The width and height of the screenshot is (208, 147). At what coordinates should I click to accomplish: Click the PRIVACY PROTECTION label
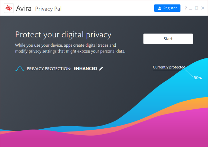(49, 69)
